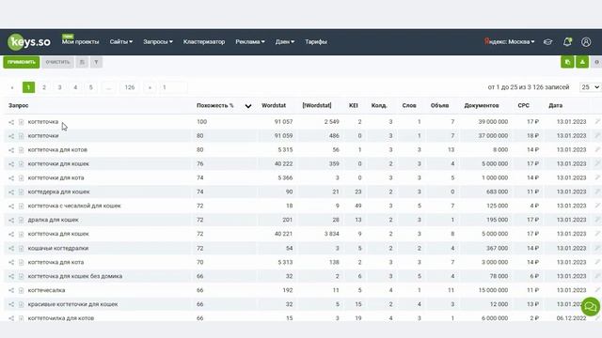Click the page number input field
602x338 pixels.
tap(173, 87)
